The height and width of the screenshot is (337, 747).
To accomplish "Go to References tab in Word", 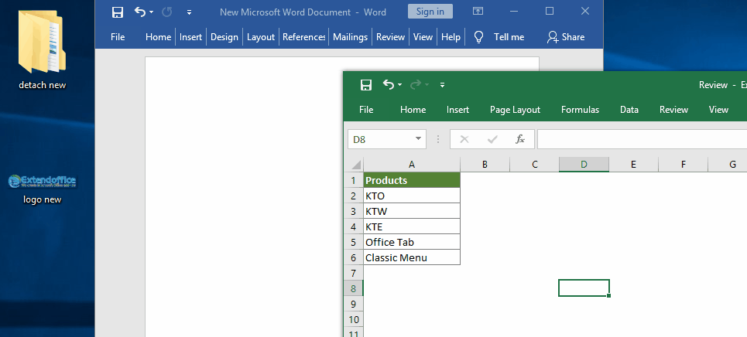I will pyautogui.click(x=304, y=37).
